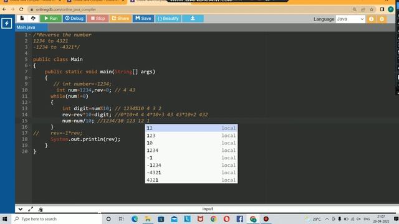This screenshot has height=224, width=399.
Task: Run the Java program
Action: (50, 18)
